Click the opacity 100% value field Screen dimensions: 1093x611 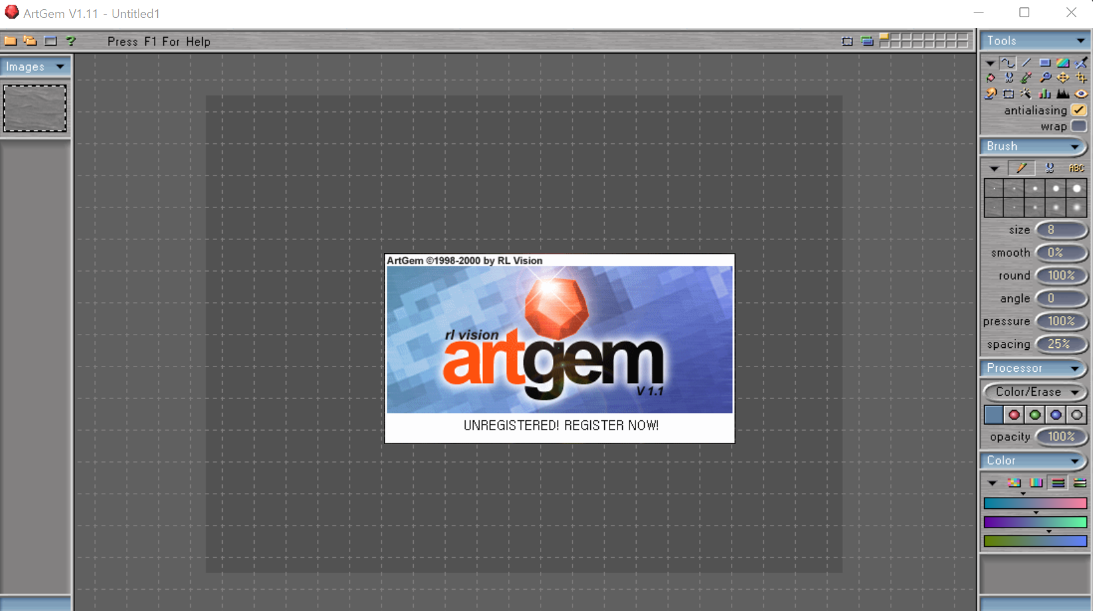point(1061,437)
